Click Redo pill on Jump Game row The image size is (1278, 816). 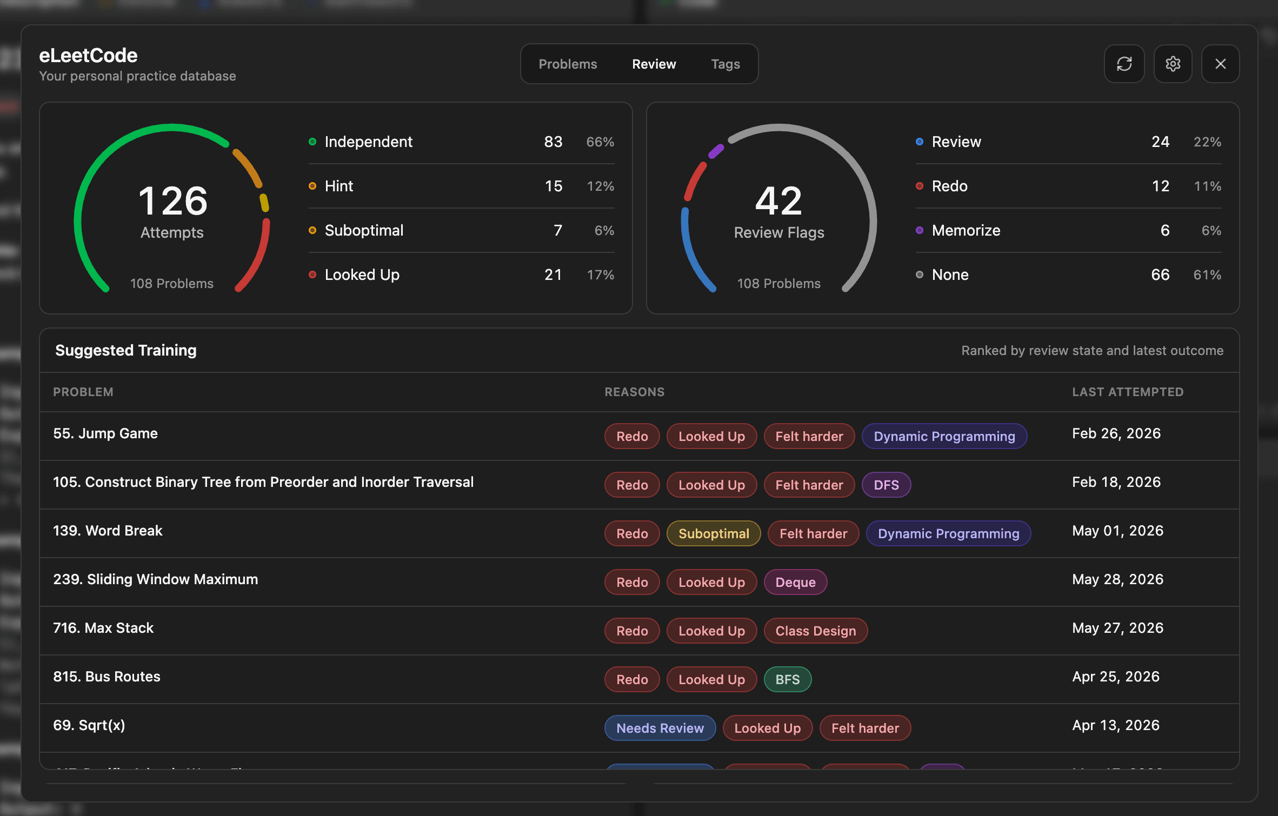click(632, 436)
